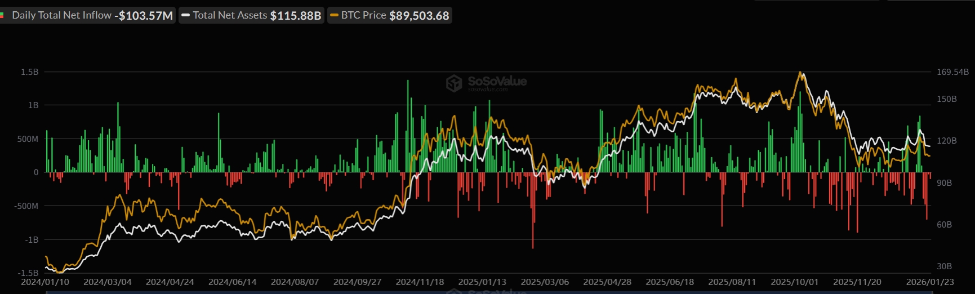This screenshot has height=294, width=975.
Task: Click the red-green Daily Net Inflow legend marker
Action: (3, 16)
